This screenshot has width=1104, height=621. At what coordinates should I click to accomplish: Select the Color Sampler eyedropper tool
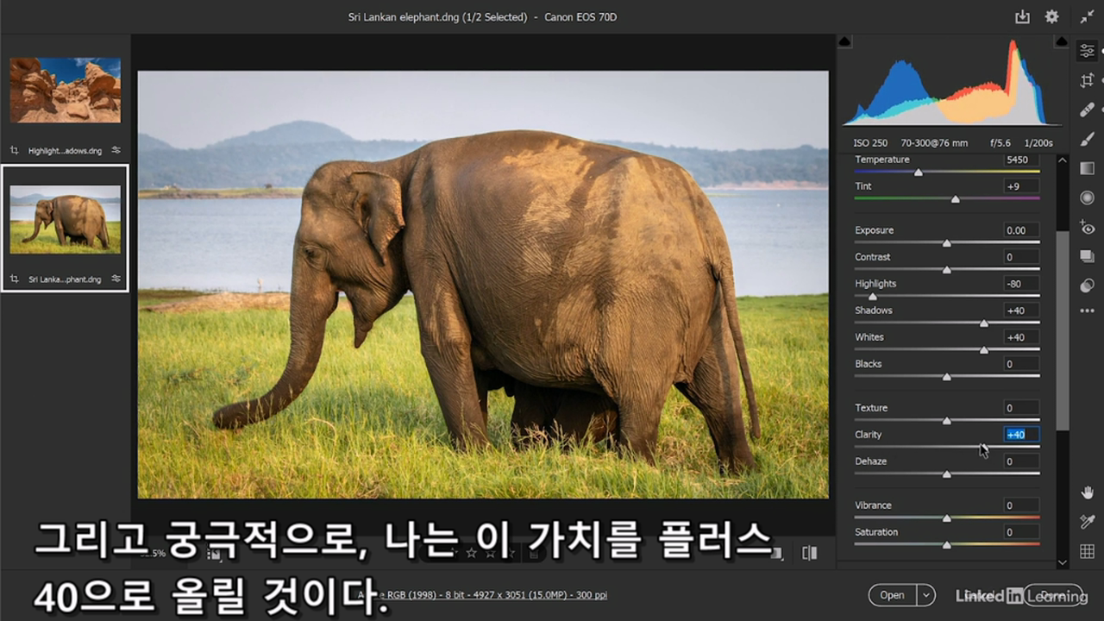pyautogui.click(x=1087, y=522)
